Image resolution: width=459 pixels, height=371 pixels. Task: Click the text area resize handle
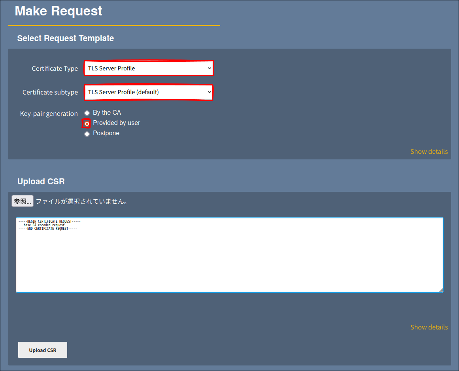(x=441, y=290)
